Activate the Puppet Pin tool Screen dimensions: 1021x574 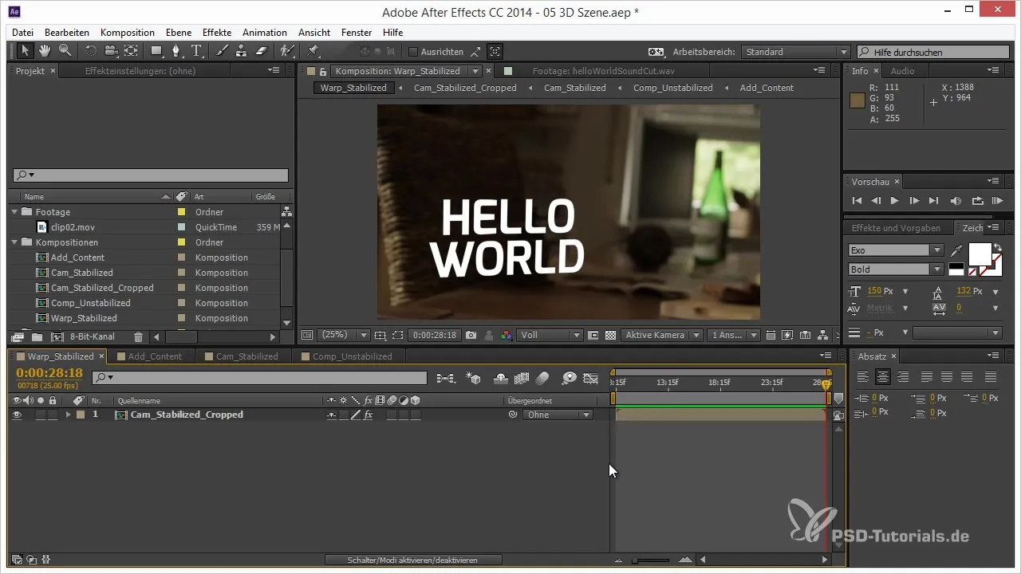[x=313, y=51]
